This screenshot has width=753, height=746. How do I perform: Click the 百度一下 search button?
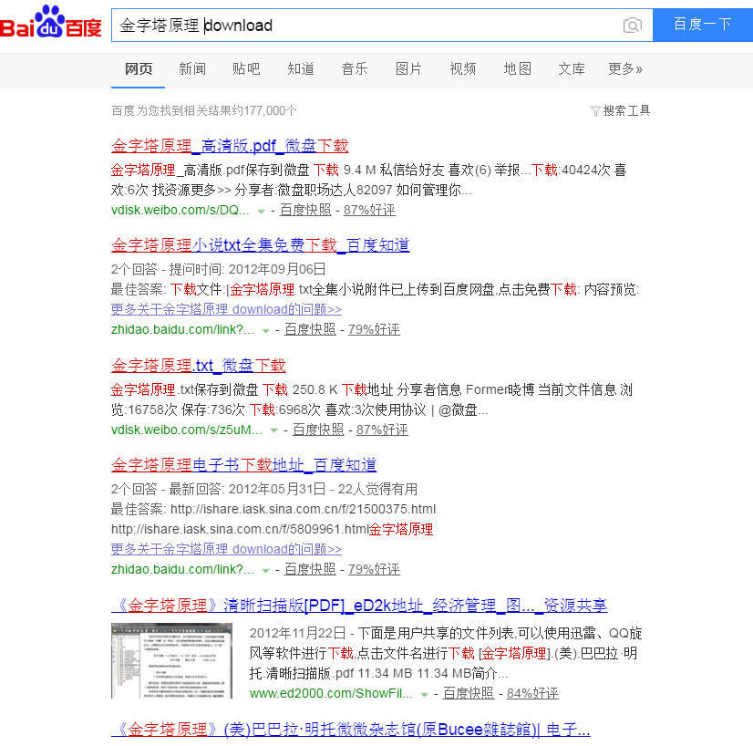click(x=703, y=25)
